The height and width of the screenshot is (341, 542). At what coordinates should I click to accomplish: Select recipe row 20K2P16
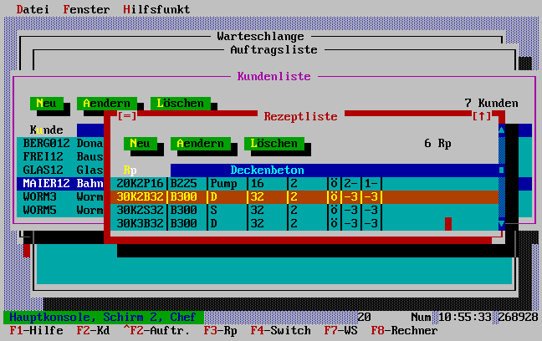click(x=140, y=183)
